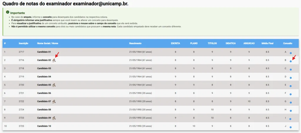Screen dimensions: 301x133
Task: Click the Nascimento column header
Action: point(135,43)
